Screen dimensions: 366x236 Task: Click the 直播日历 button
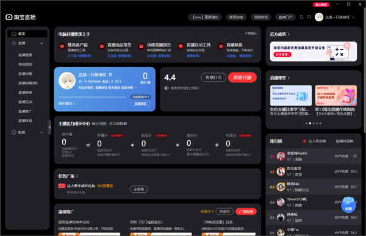coord(213,77)
